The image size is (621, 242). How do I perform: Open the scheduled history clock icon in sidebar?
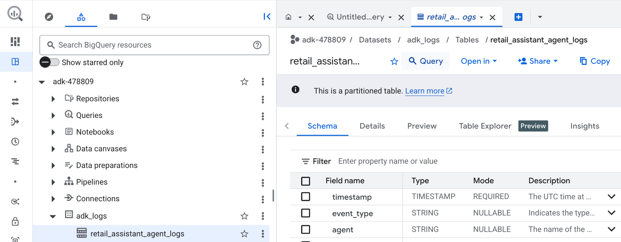pyautogui.click(x=15, y=142)
